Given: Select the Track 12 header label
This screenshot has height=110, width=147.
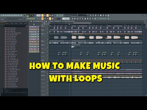Looking at the screenshot, I should pos(43,72).
